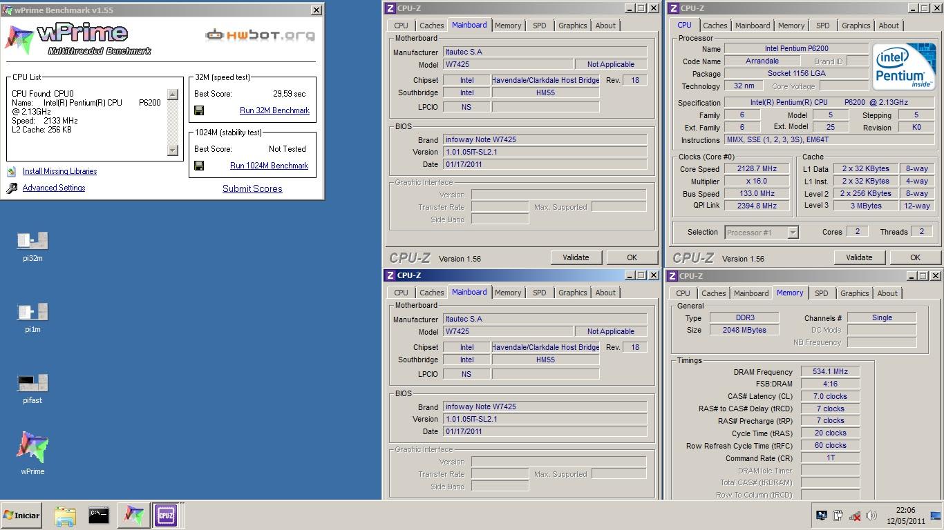
Task: Open the Processor #1 selection dropdown
Action: (793, 233)
